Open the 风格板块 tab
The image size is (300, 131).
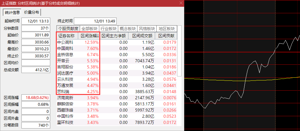point(147,29)
